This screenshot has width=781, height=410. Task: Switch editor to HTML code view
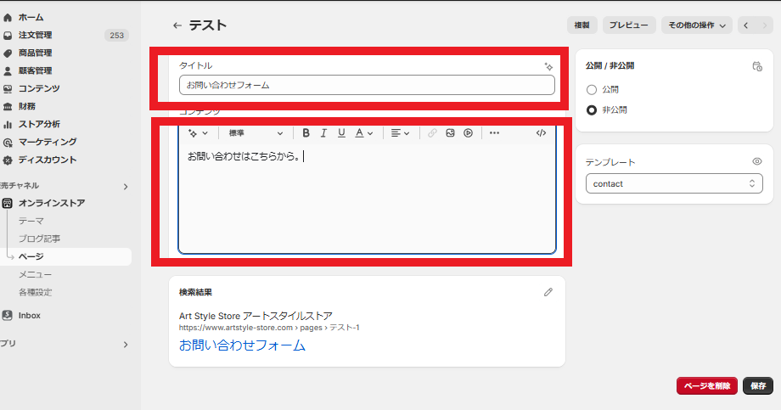point(541,133)
